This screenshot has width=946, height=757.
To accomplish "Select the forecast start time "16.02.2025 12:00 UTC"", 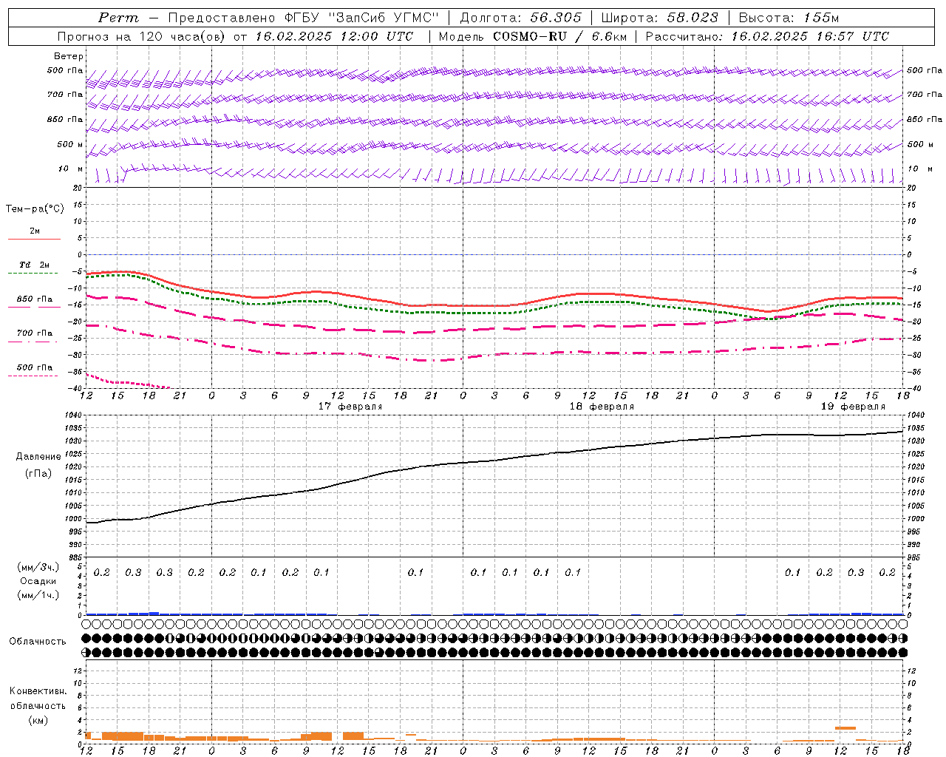I will pos(334,36).
